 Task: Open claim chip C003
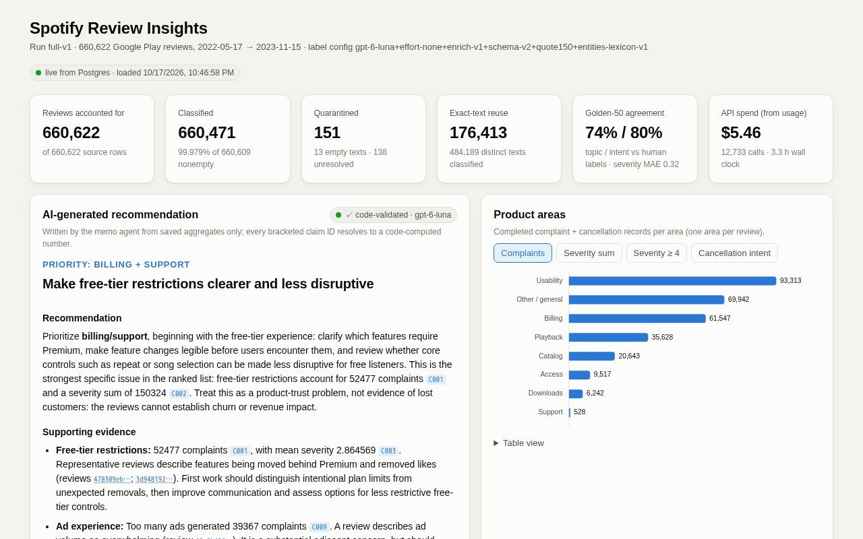(x=388, y=451)
